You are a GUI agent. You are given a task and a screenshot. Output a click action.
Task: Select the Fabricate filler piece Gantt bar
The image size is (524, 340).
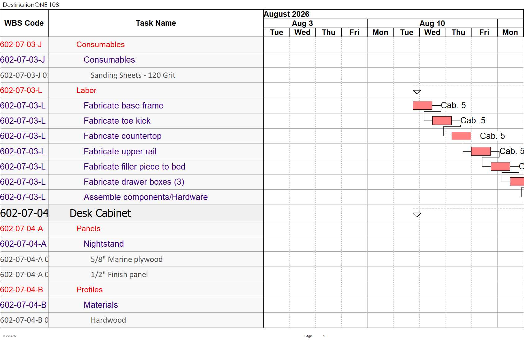tap(500, 166)
